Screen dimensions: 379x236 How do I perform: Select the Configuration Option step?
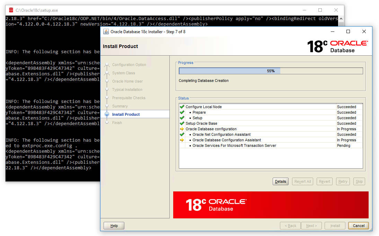[x=129, y=65]
